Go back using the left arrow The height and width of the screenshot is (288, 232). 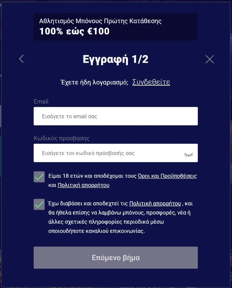(x=21, y=59)
